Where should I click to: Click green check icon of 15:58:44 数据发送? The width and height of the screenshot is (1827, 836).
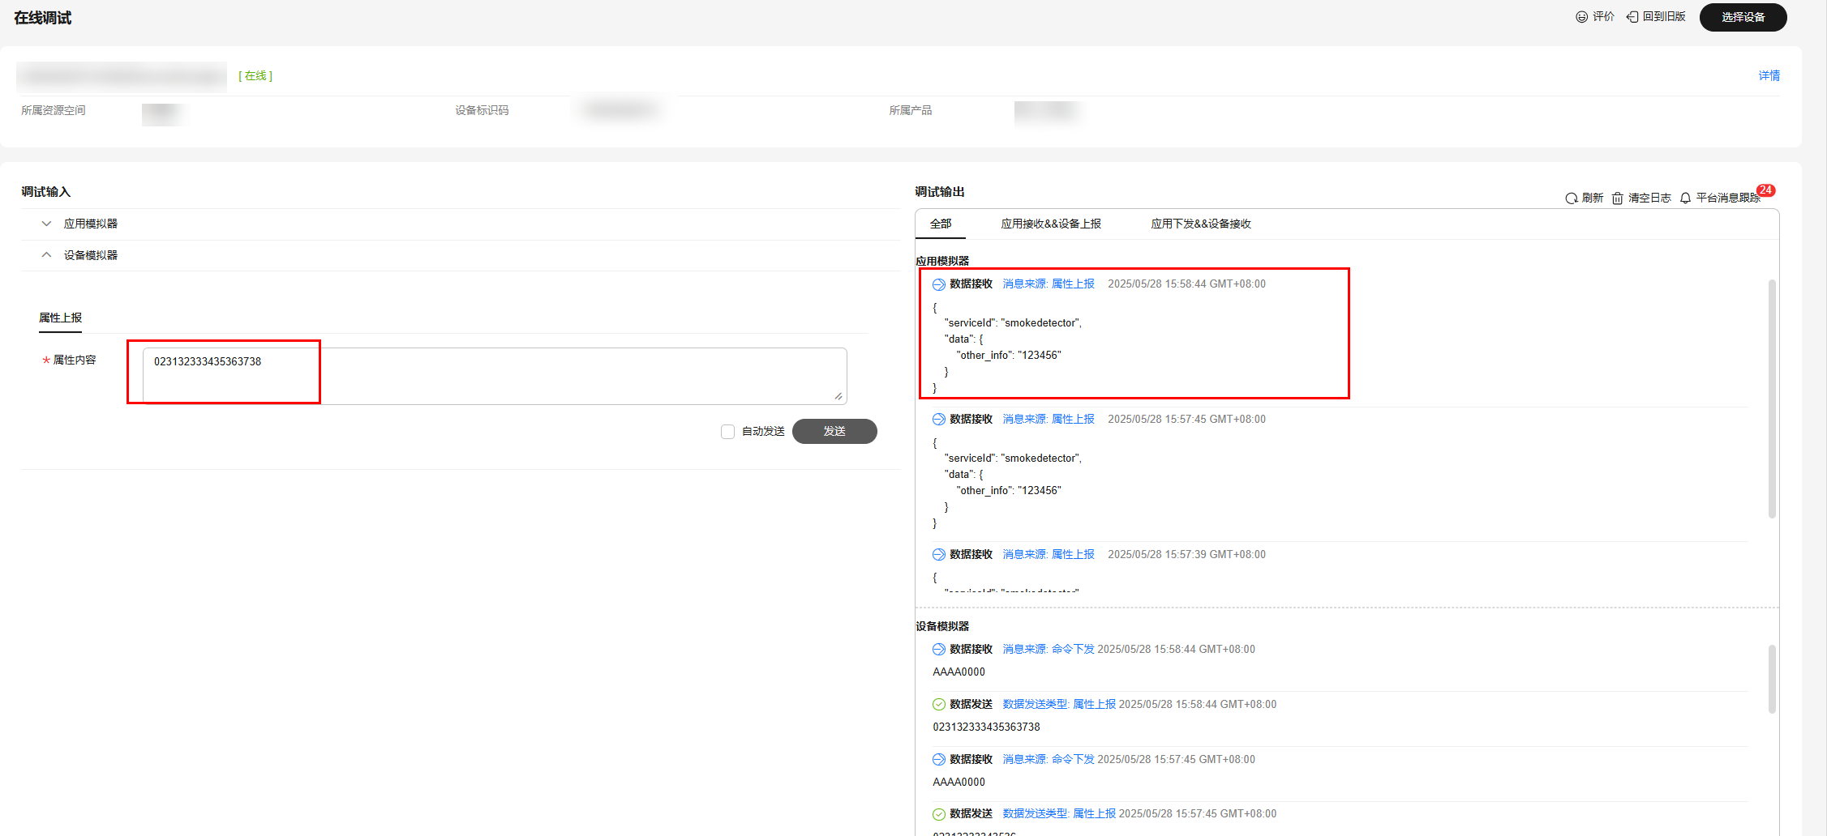(x=938, y=705)
